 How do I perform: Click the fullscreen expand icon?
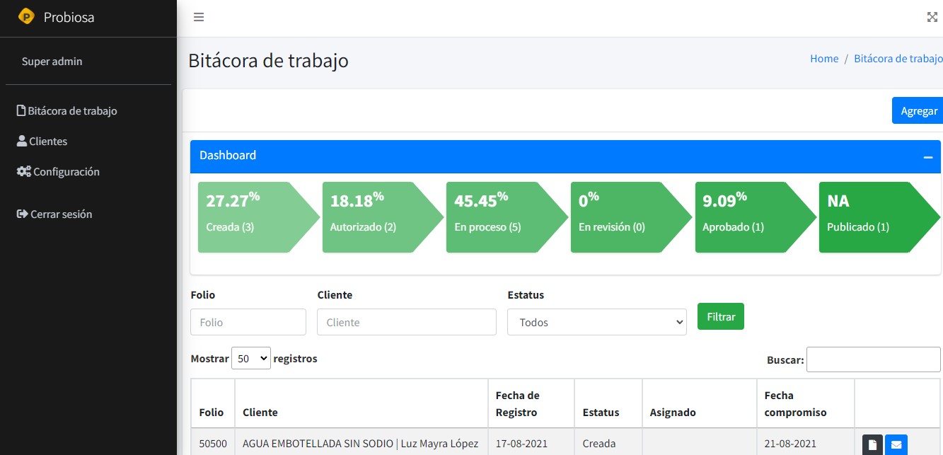coord(932,18)
